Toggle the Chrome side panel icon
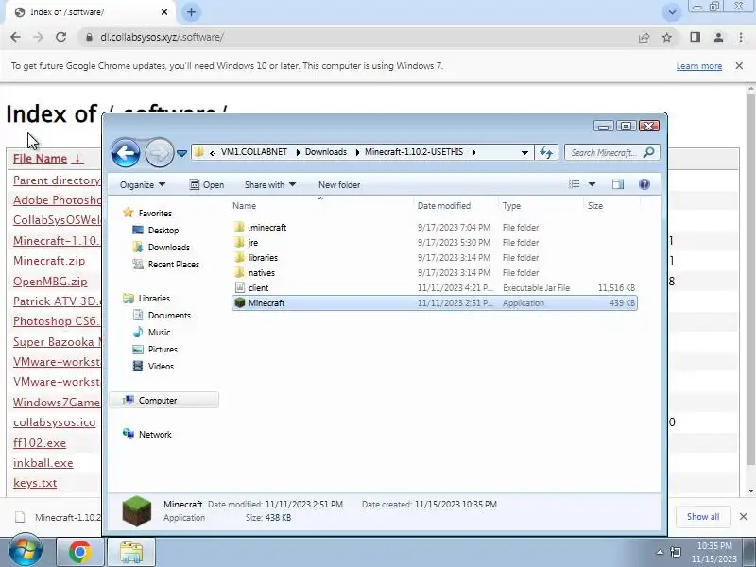The width and height of the screenshot is (756, 567). click(695, 37)
